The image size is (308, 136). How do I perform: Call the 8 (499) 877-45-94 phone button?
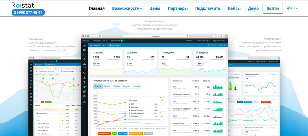28,12
